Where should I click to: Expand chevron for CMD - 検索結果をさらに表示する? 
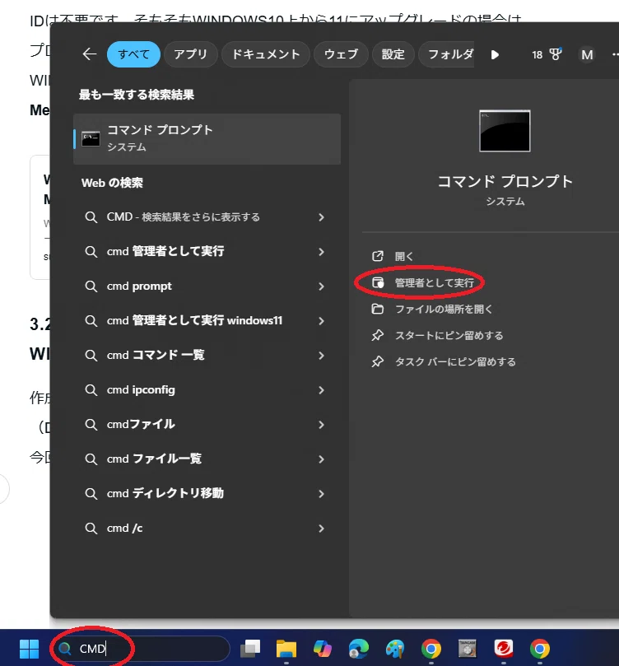tap(321, 217)
